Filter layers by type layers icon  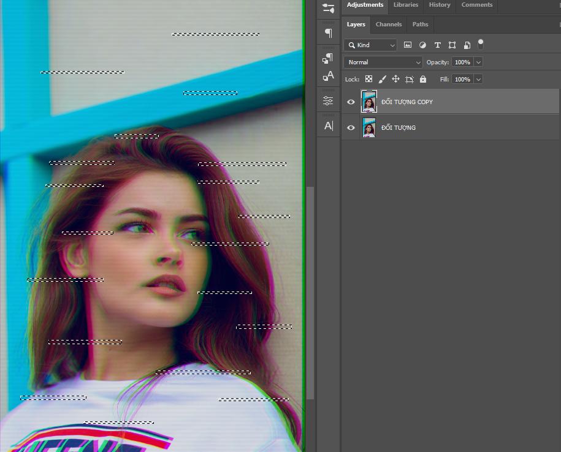coord(437,45)
